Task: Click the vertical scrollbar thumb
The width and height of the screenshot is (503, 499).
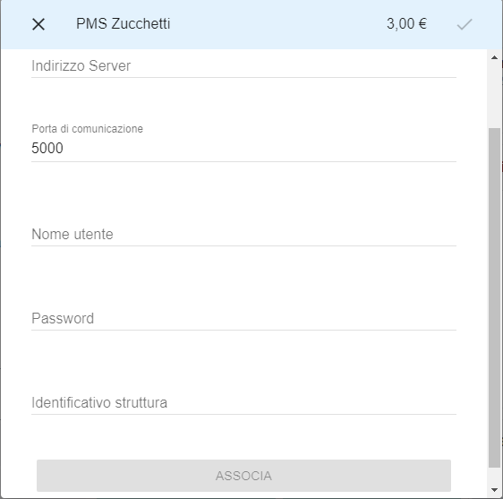Action: tap(494, 297)
